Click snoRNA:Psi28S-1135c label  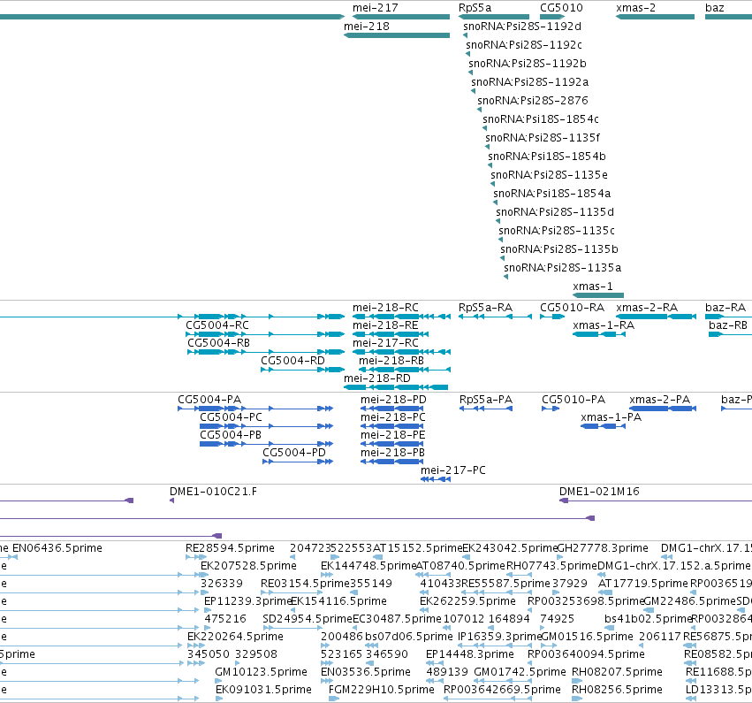[x=557, y=231]
